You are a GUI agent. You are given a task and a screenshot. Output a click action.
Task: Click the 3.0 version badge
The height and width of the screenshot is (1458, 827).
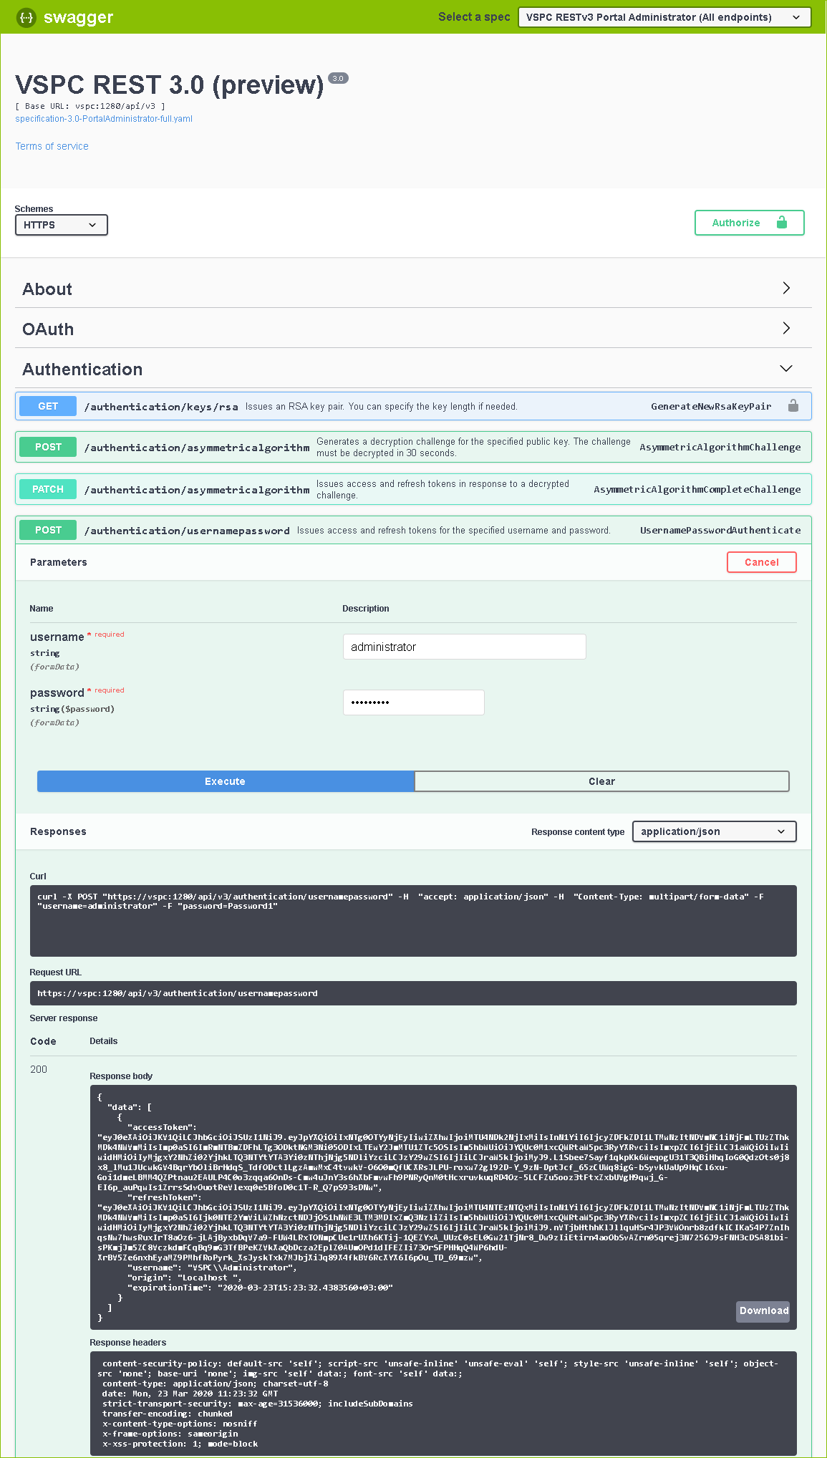[x=338, y=78]
